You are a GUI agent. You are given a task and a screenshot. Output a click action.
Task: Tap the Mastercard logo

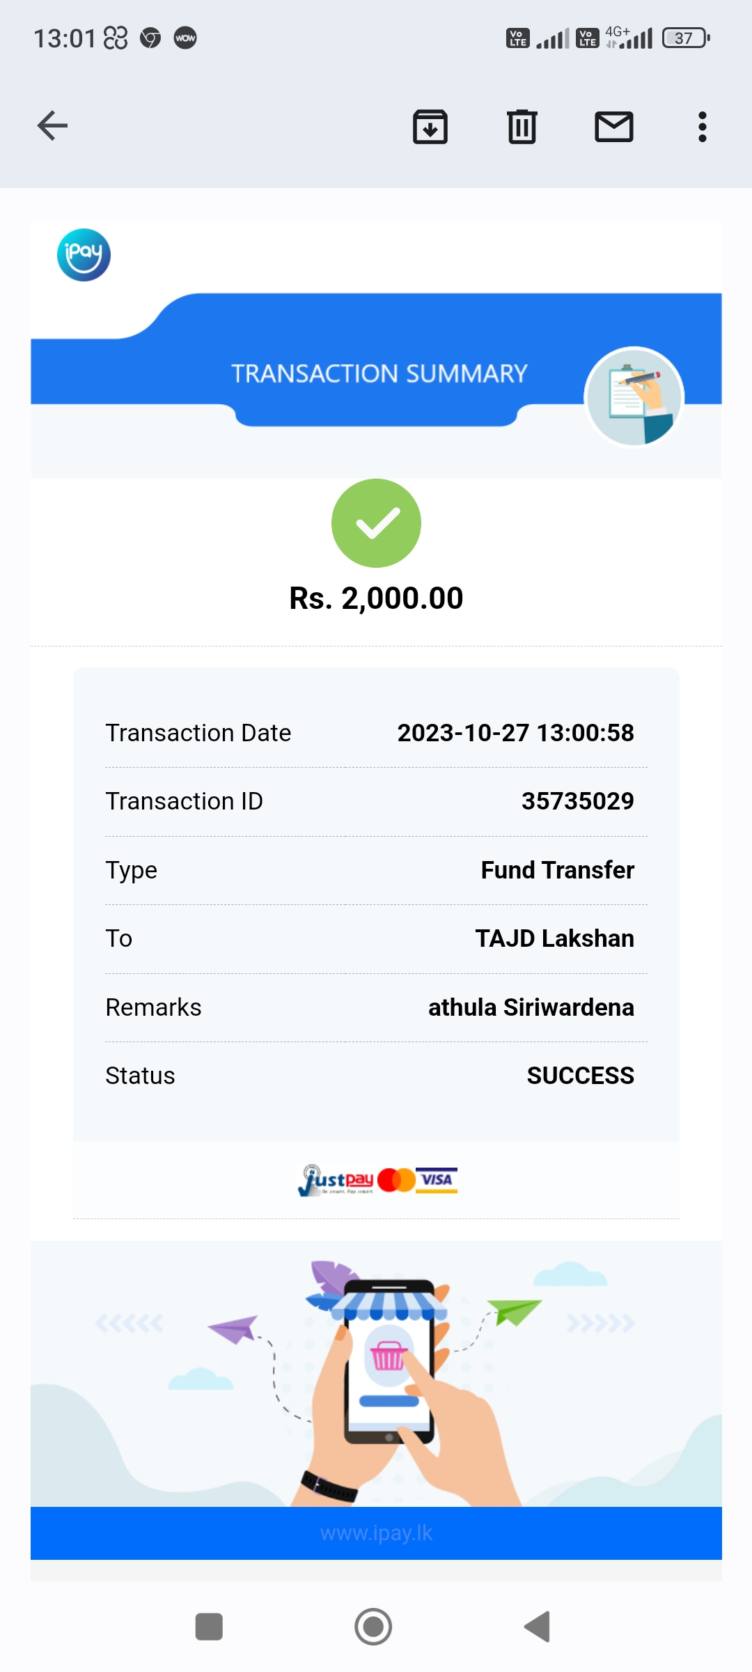396,1179
